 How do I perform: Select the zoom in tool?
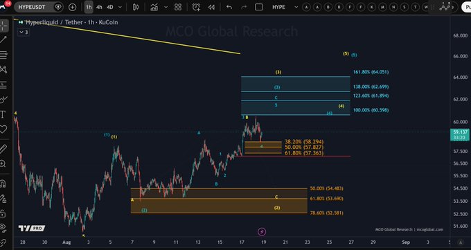tap(3, 163)
